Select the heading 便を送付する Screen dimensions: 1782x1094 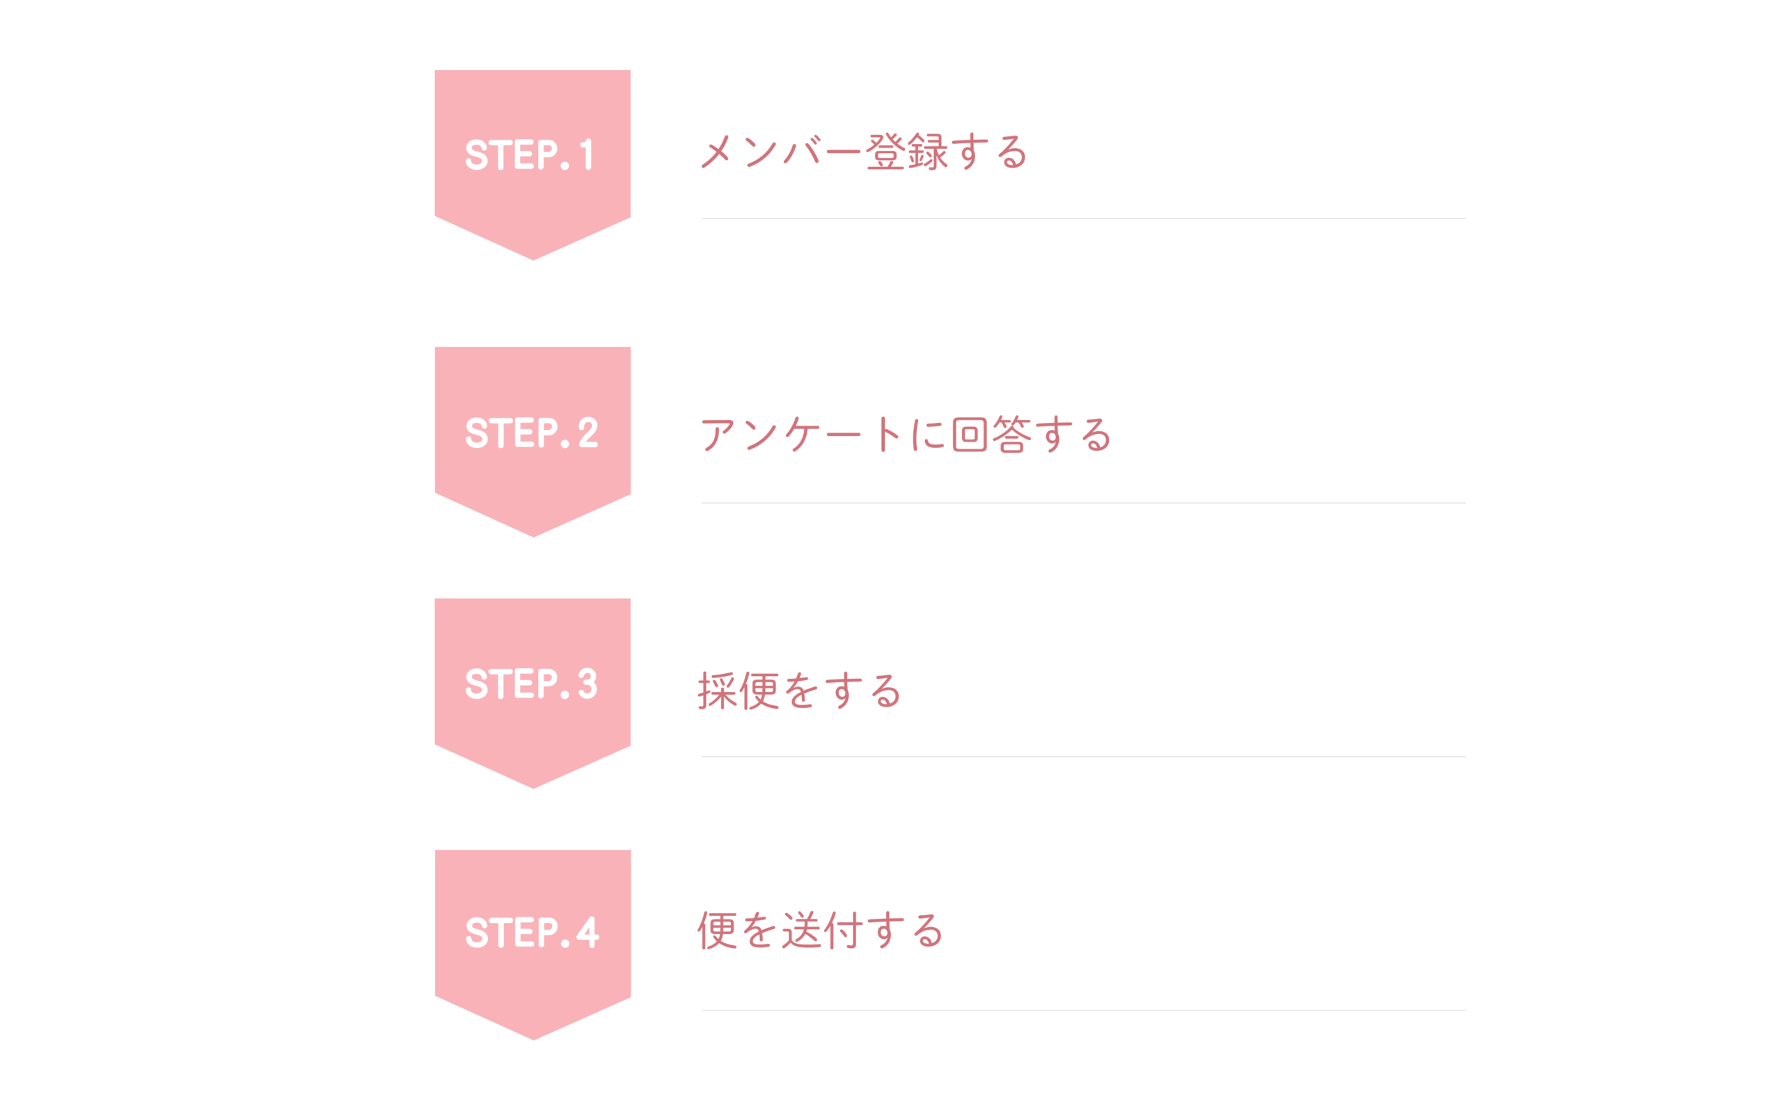tap(821, 930)
